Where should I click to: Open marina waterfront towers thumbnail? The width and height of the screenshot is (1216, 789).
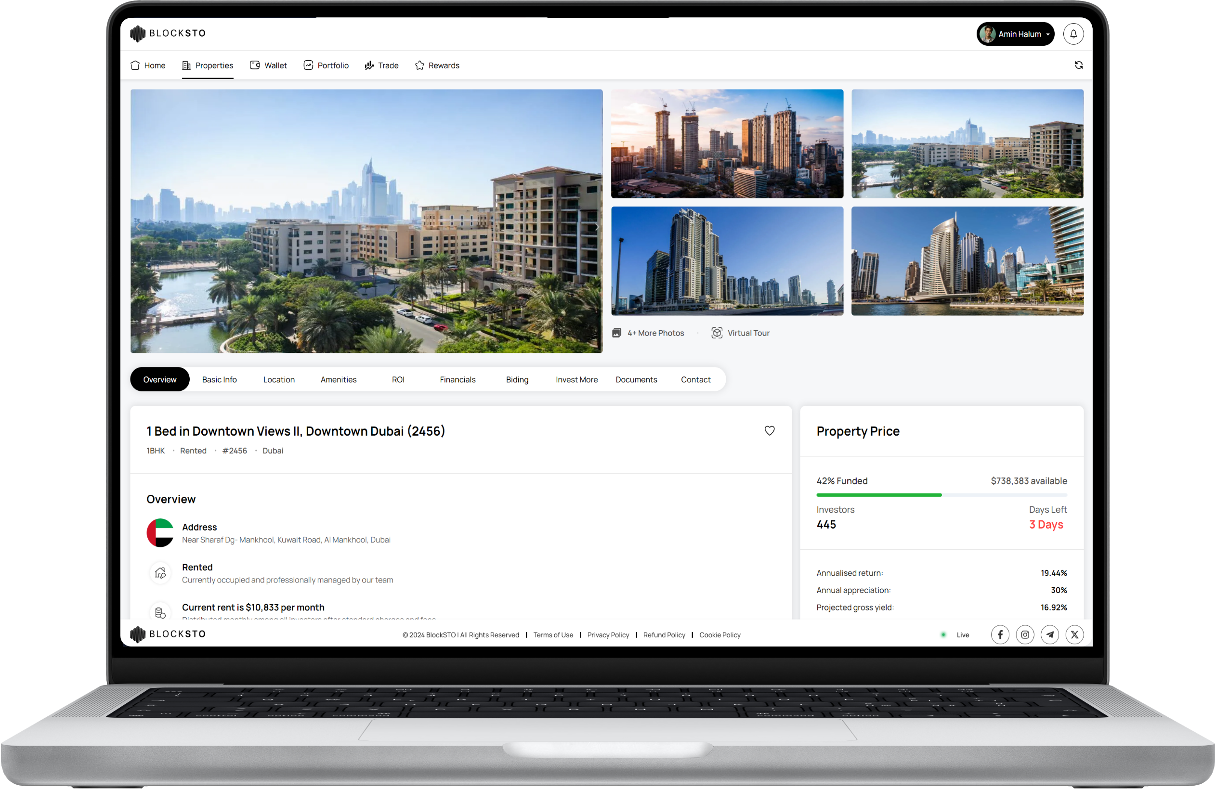[x=967, y=261]
